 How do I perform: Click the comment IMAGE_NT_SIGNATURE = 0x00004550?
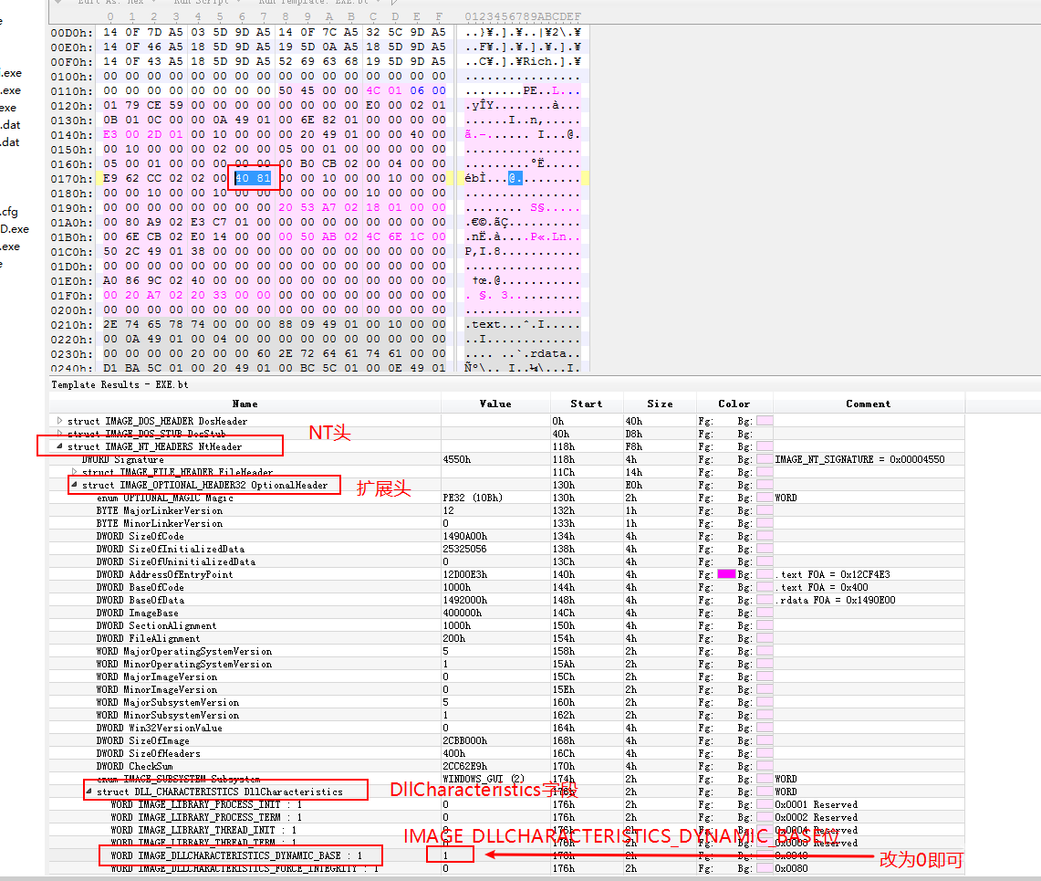point(859,459)
